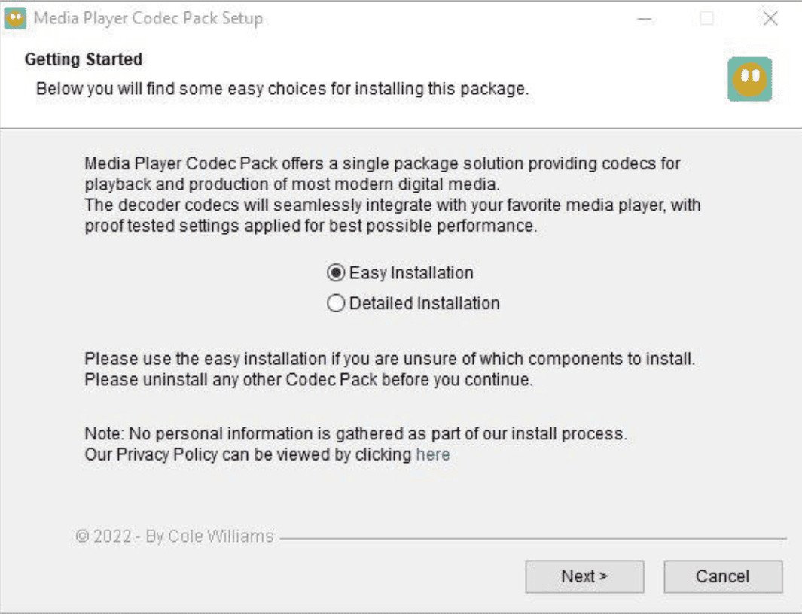
Task: Click the setup window title bar
Action: pos(377,17)
